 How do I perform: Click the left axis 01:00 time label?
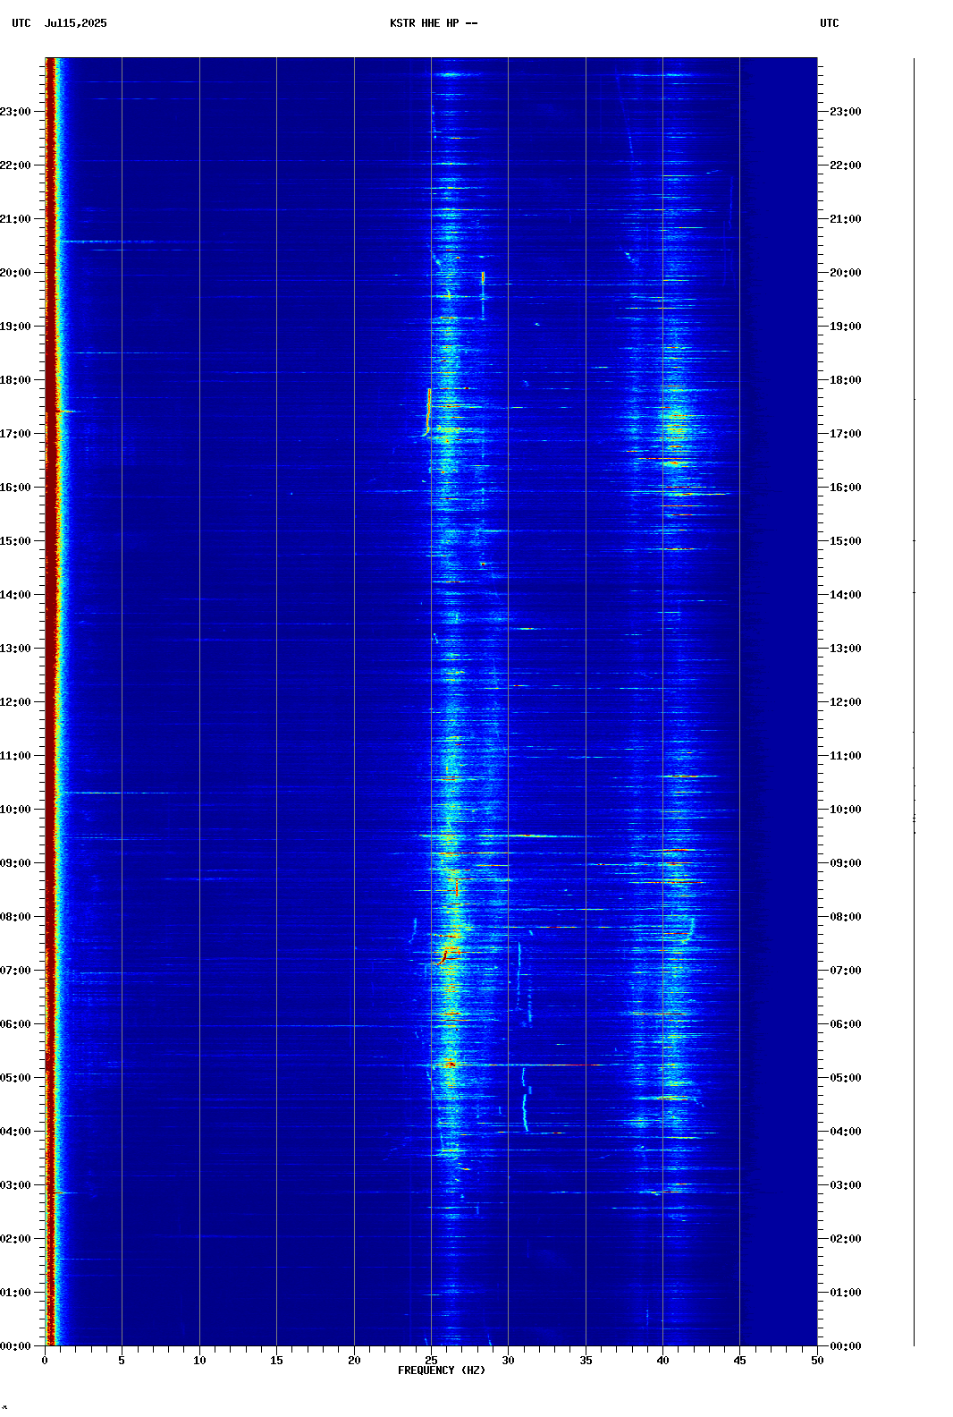pyautogui.click(x=15, y=1293)
